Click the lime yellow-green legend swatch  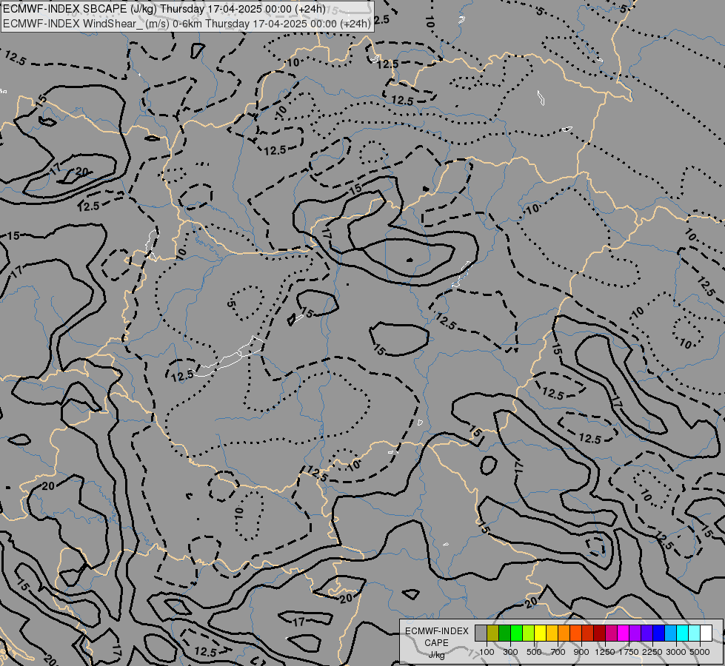point(529,633)
